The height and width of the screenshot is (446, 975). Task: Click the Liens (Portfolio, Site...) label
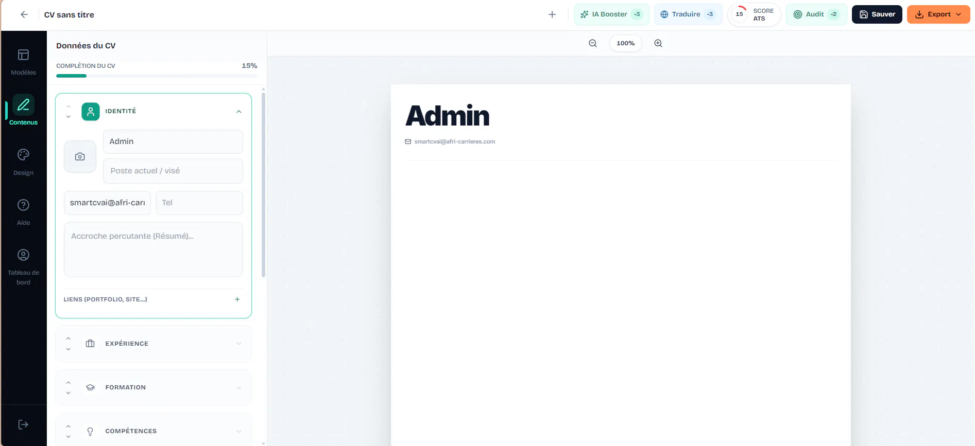point(106,299)
